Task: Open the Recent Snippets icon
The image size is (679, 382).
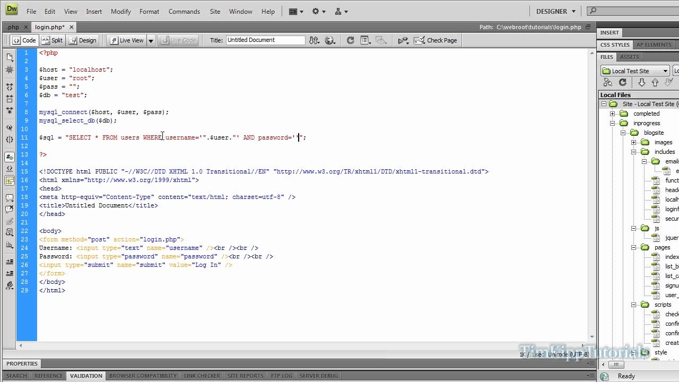Action: [10, 232]
